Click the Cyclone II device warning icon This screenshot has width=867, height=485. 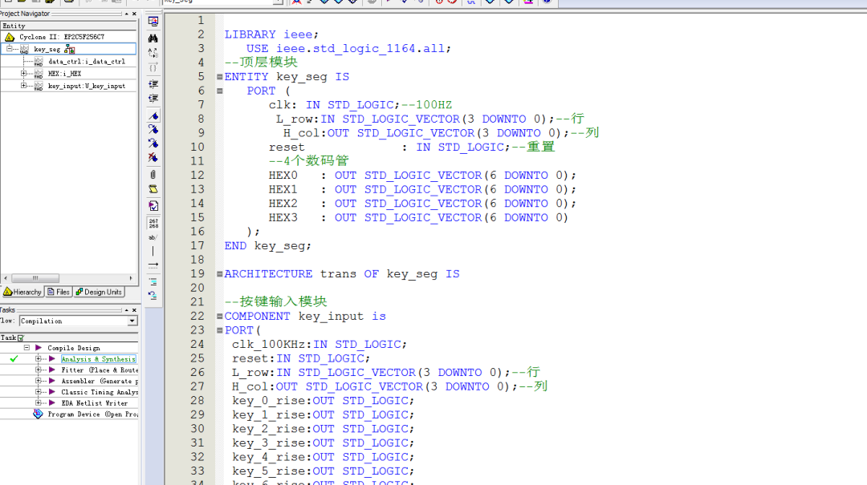(x=10, y=37)
